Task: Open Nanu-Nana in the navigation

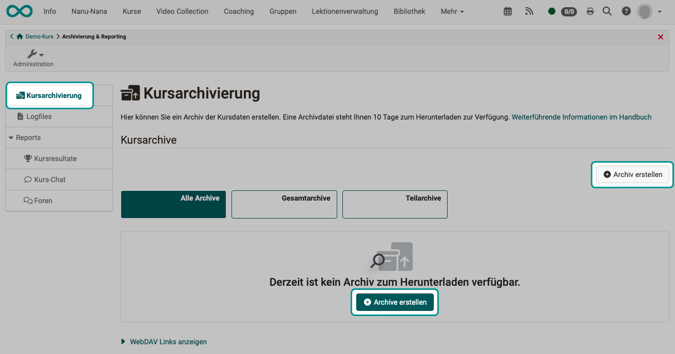Action: (89, 11)
